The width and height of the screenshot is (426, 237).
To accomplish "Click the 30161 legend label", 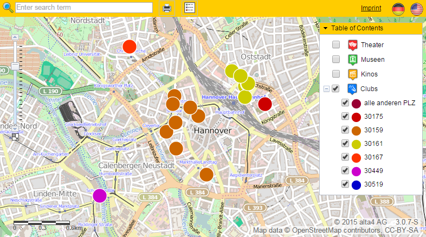I will (x=373, y=144).
